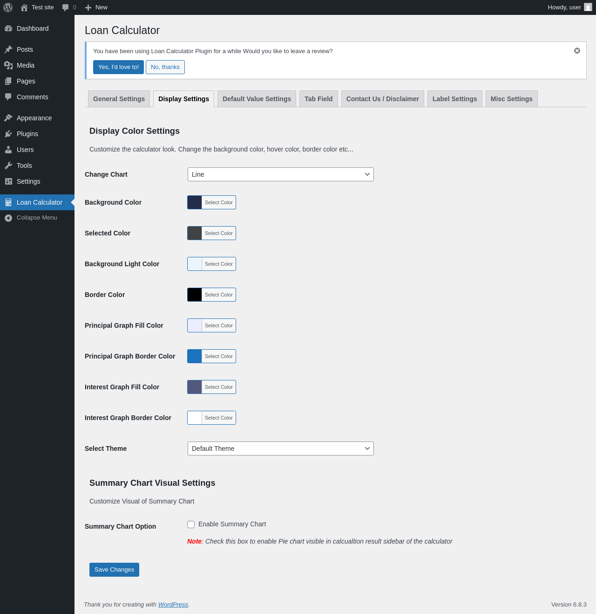The height and width of the screenshot is (614, 596).
Task: Click the WordPress logo icon
Action: tap(8, 7)
